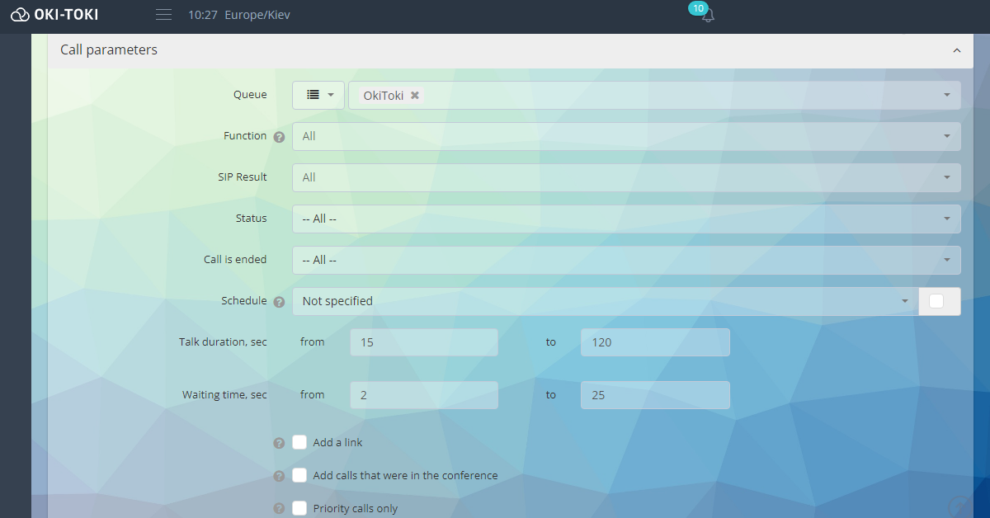This screenshot has height=518, width=990.
Task: Click the Schedule help question icon
Action: [x=279, y=302]
